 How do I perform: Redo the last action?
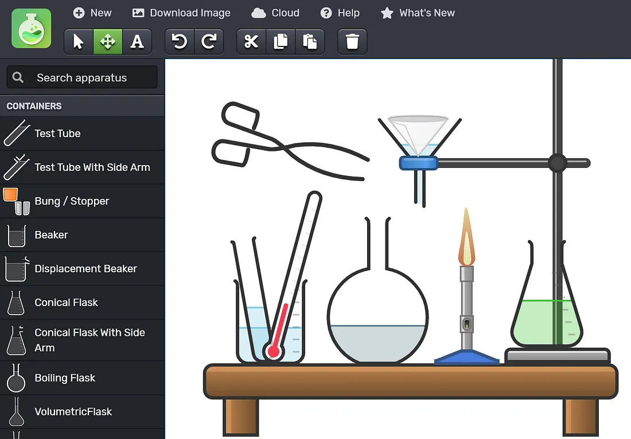[209, 41]
